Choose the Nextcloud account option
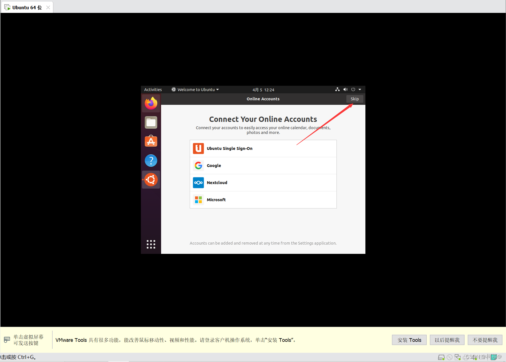The height and width of the screenshot is (362, 506). point(263,183)
